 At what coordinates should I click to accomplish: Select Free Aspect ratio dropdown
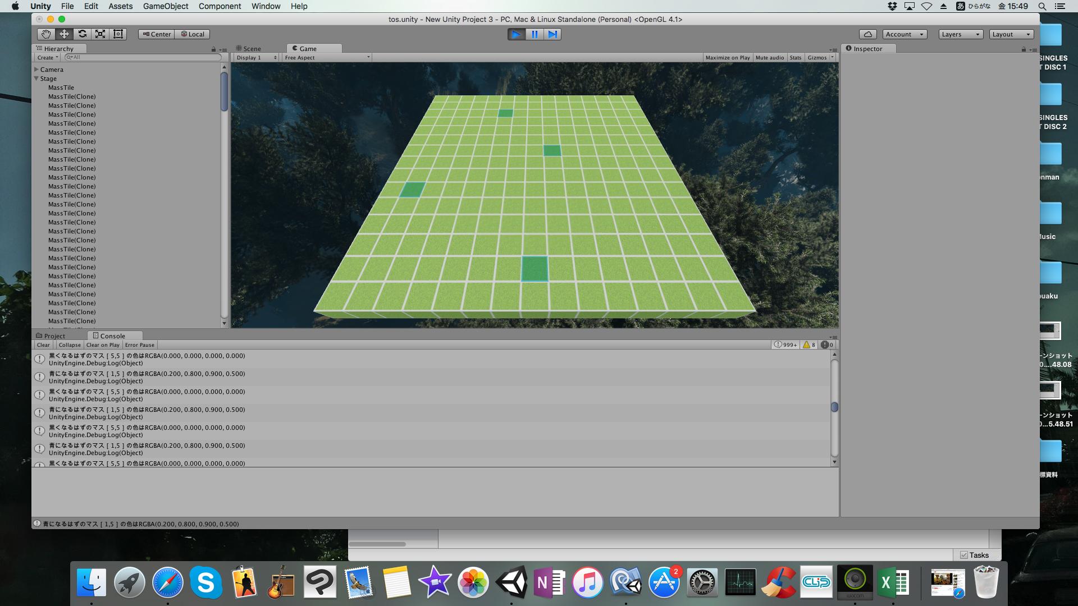pyautogui.click(x=323, y=57)
